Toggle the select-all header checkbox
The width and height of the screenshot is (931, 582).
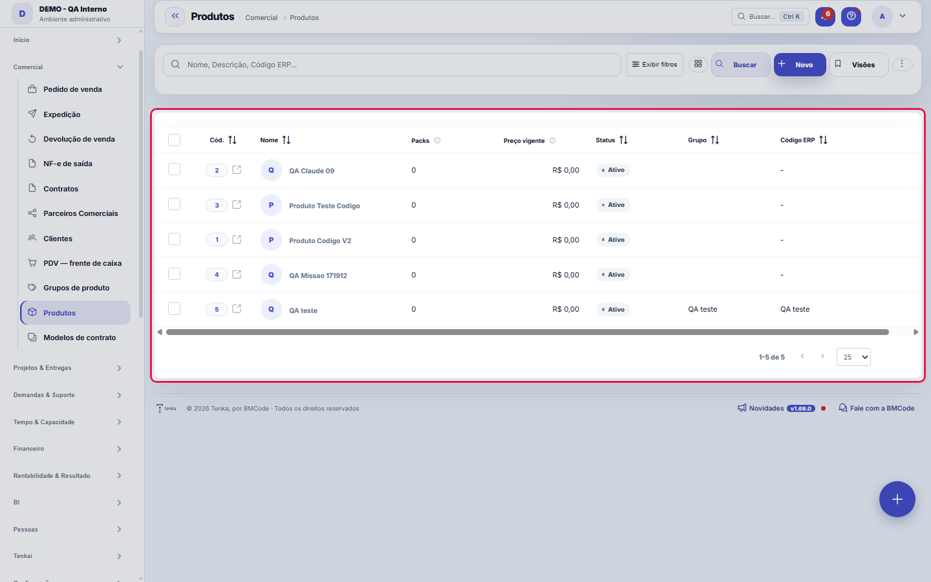click(x=174, y=140)
